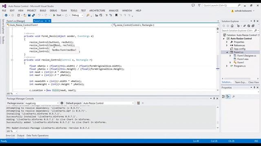Viewport: 261px width, 146px height.
Task: Expand the Properties node in Solution Explorer
Action: [x=227, y=42]
